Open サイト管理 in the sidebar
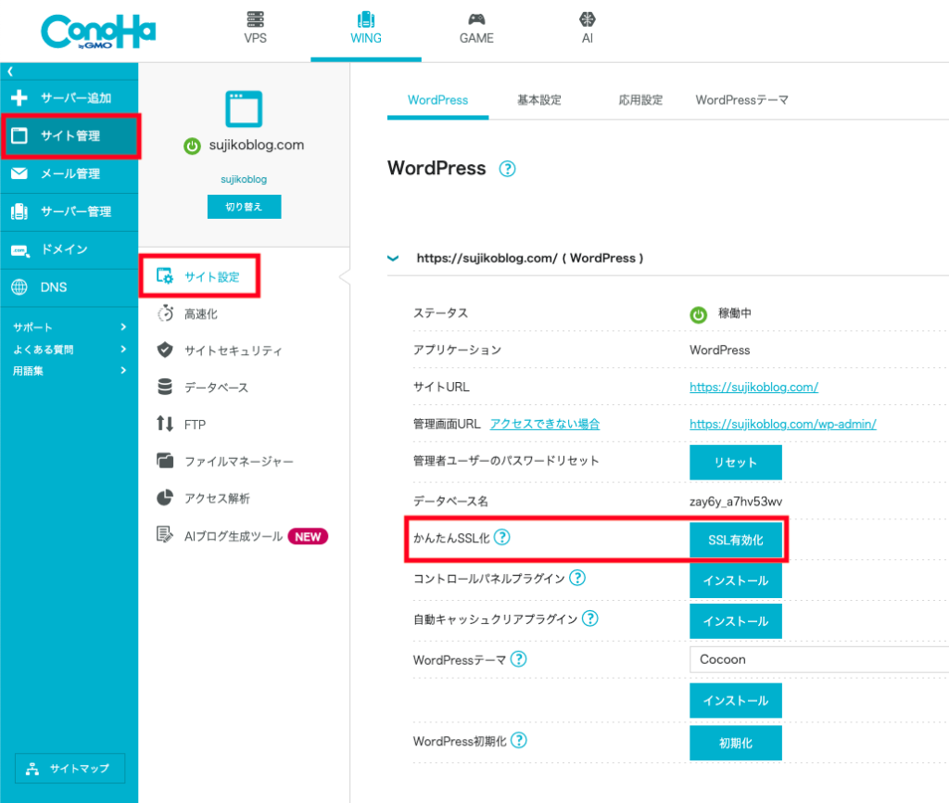The width and height of the screenshot is (949, 803). pos(70,135)
